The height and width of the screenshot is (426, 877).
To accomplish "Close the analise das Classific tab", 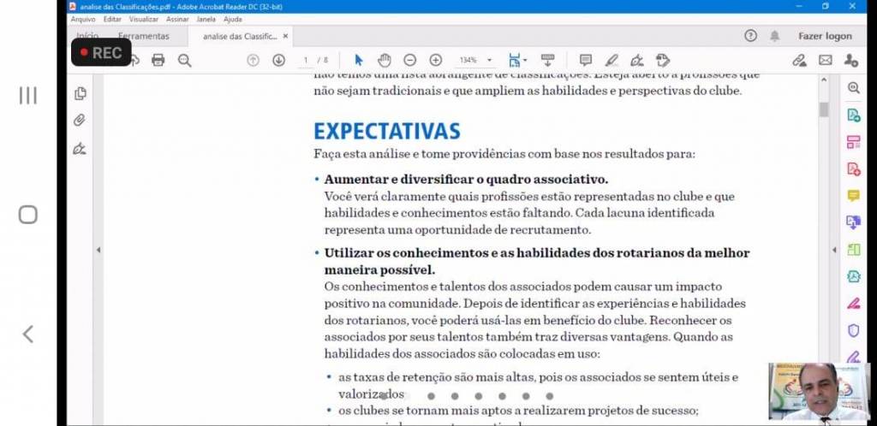I will point(286,36).
